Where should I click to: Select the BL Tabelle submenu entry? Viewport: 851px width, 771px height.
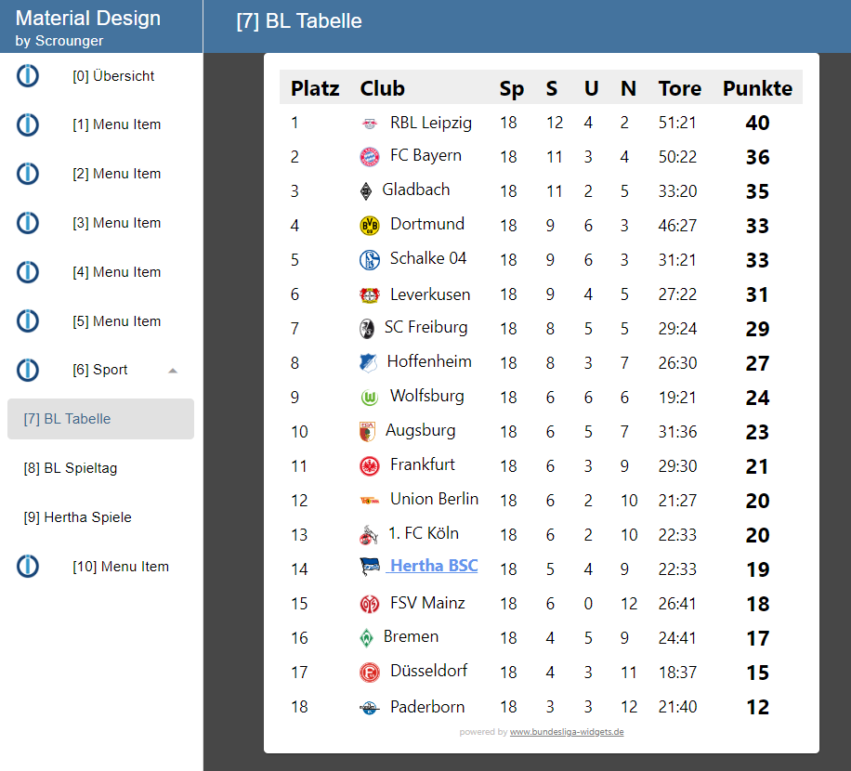[x=67, y=419]
